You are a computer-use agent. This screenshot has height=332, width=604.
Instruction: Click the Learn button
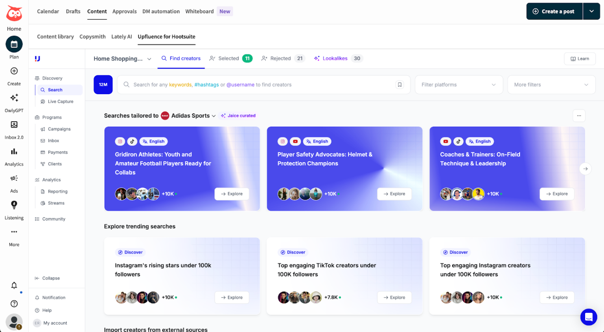[580, 59]
